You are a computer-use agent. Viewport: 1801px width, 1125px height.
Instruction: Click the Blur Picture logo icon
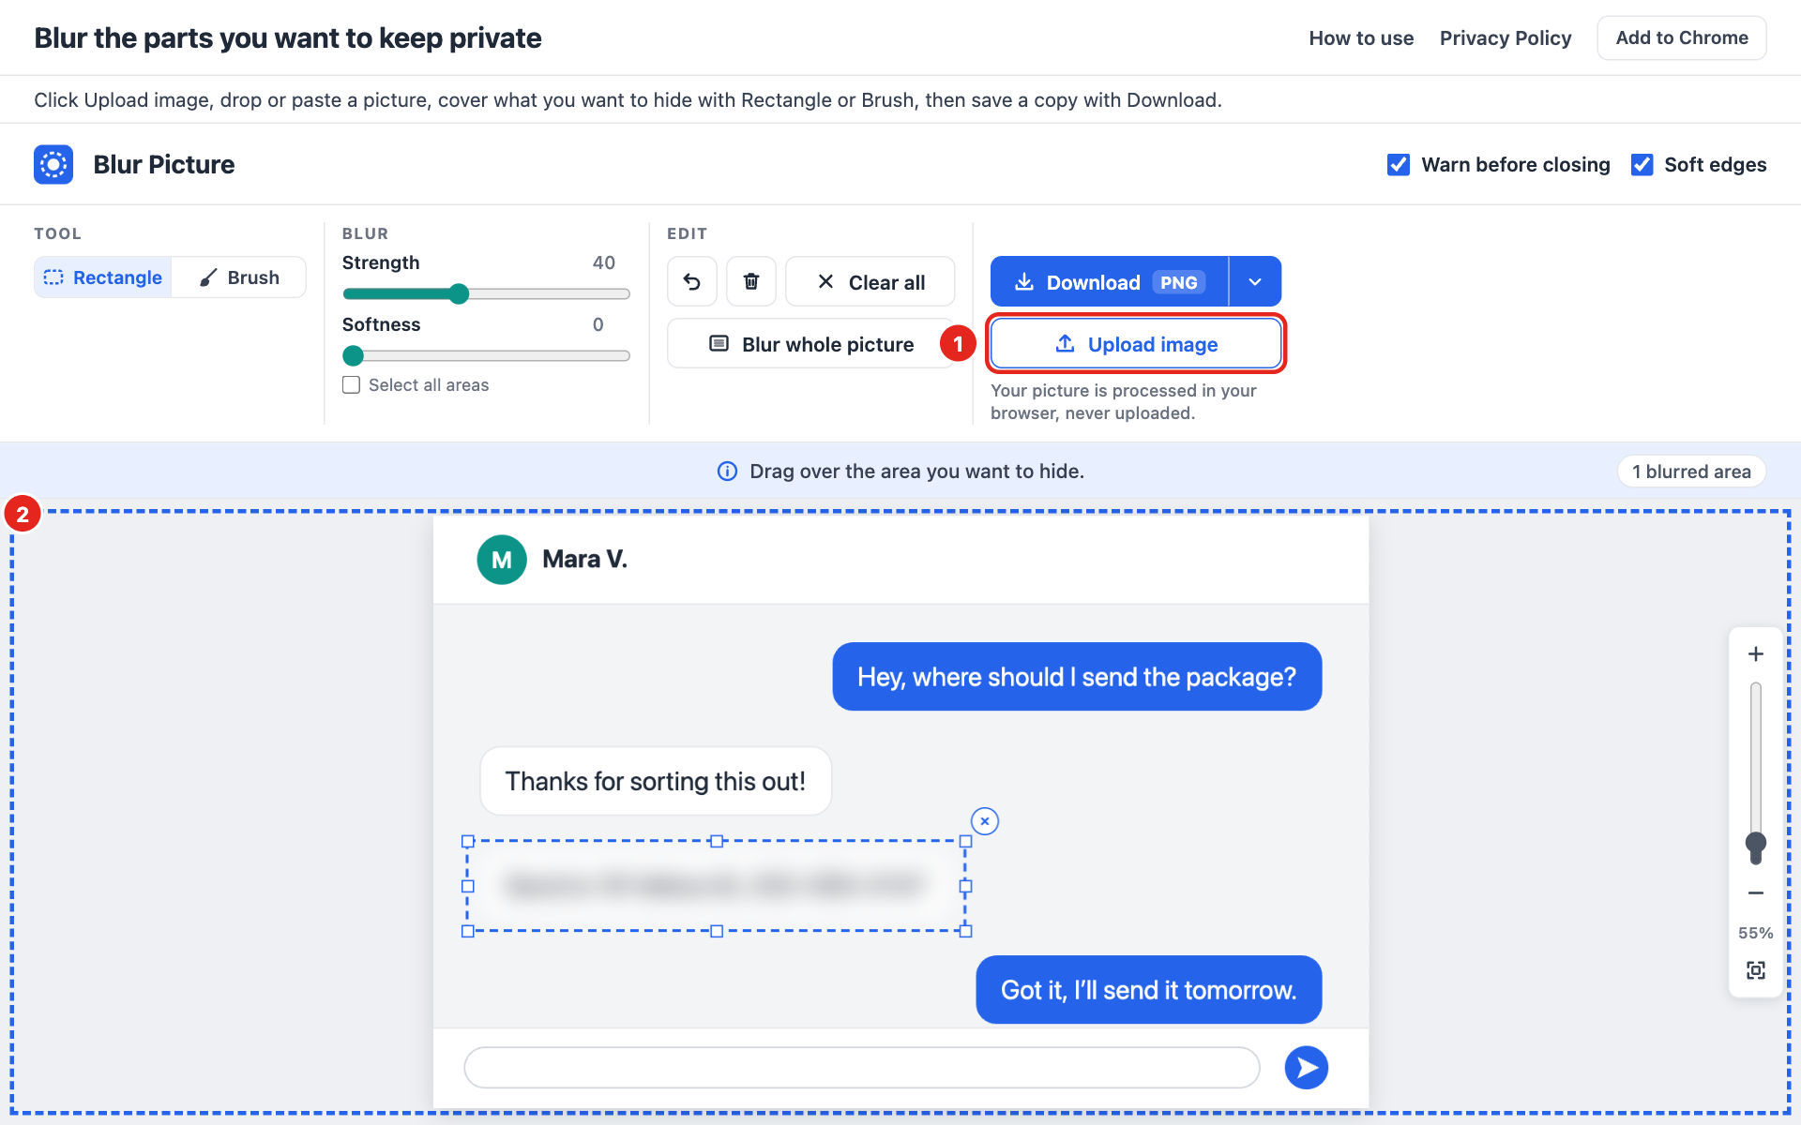coord(53,165)
